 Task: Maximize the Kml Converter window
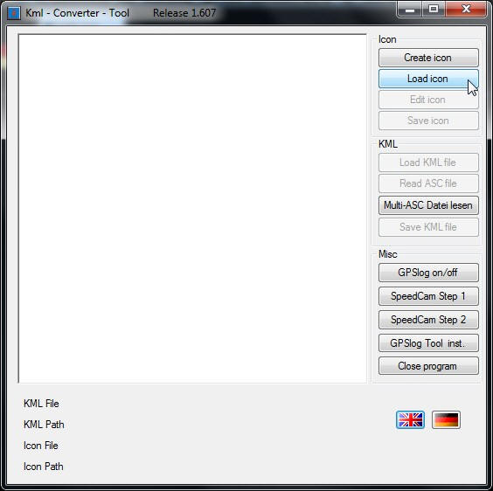[434, 10]
